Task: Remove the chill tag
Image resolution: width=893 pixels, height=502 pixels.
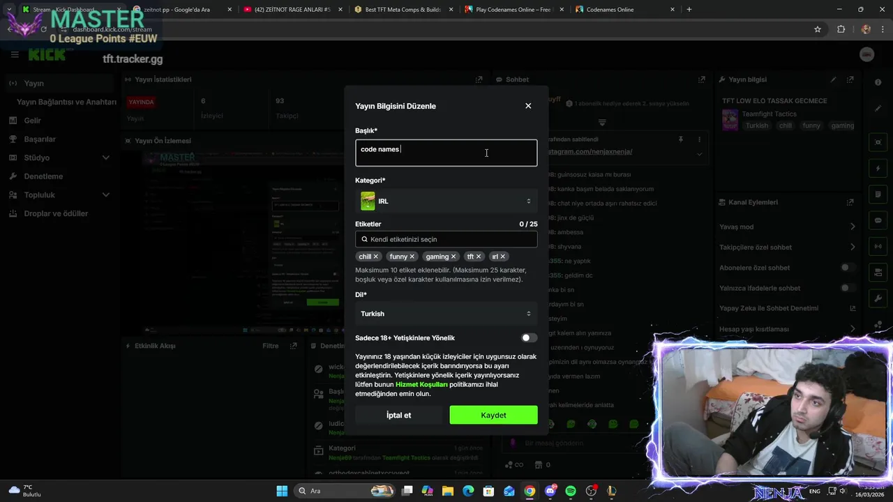Action: click(375, 257)
